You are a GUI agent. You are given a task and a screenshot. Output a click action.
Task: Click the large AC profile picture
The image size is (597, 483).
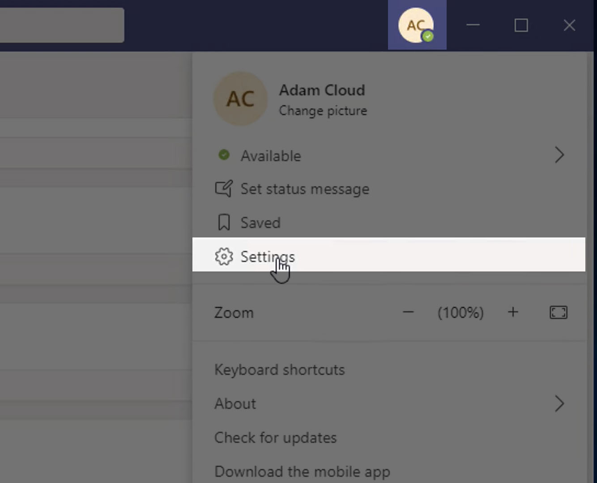pos(240,99)
